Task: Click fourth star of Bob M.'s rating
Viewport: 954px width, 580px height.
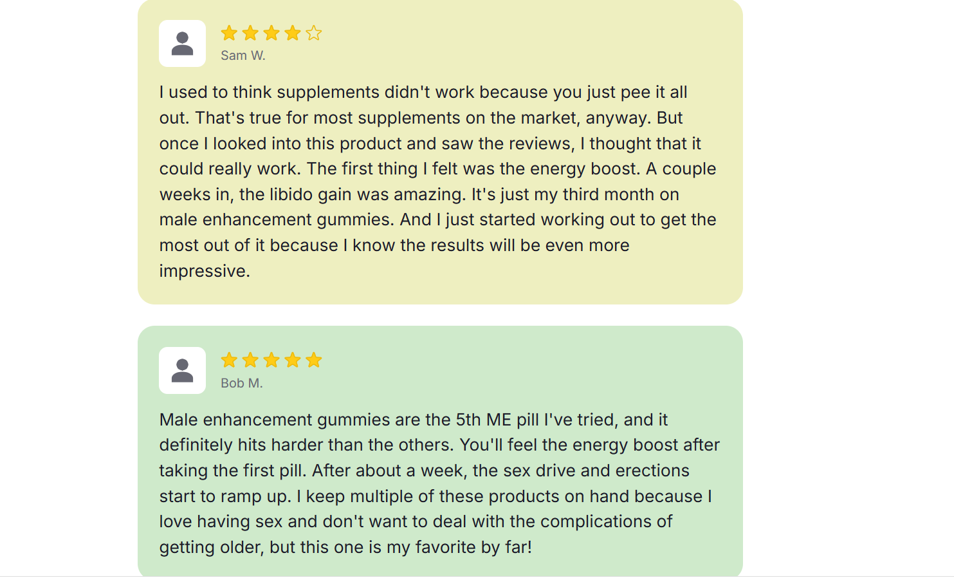Action: pos(293,360)
